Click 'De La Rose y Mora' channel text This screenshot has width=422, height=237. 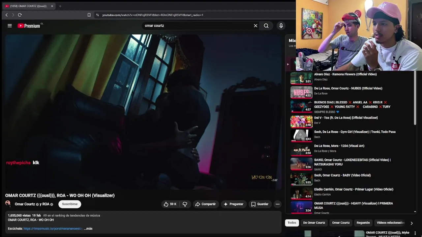(x=325, y=151)
